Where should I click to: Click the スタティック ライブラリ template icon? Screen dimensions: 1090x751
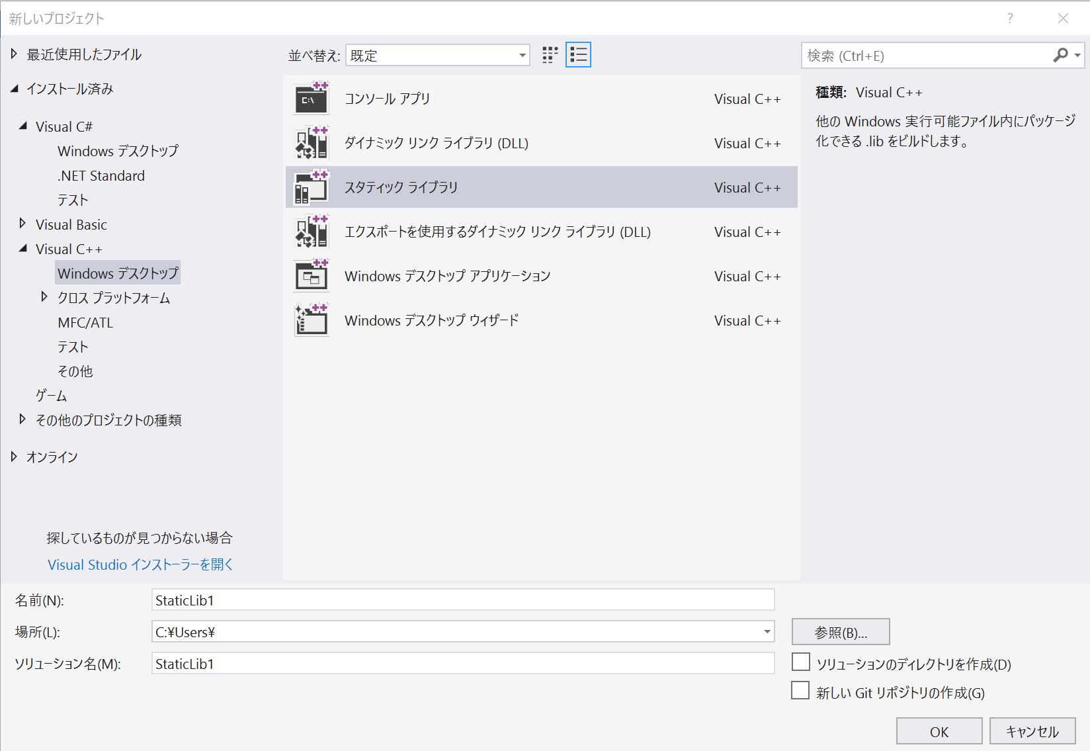coord(311,187)
